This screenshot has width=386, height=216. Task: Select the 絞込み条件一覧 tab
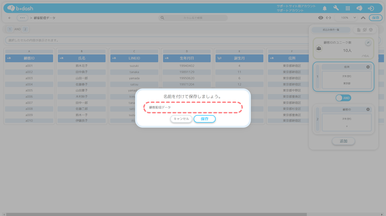click(x=331, y=30)
